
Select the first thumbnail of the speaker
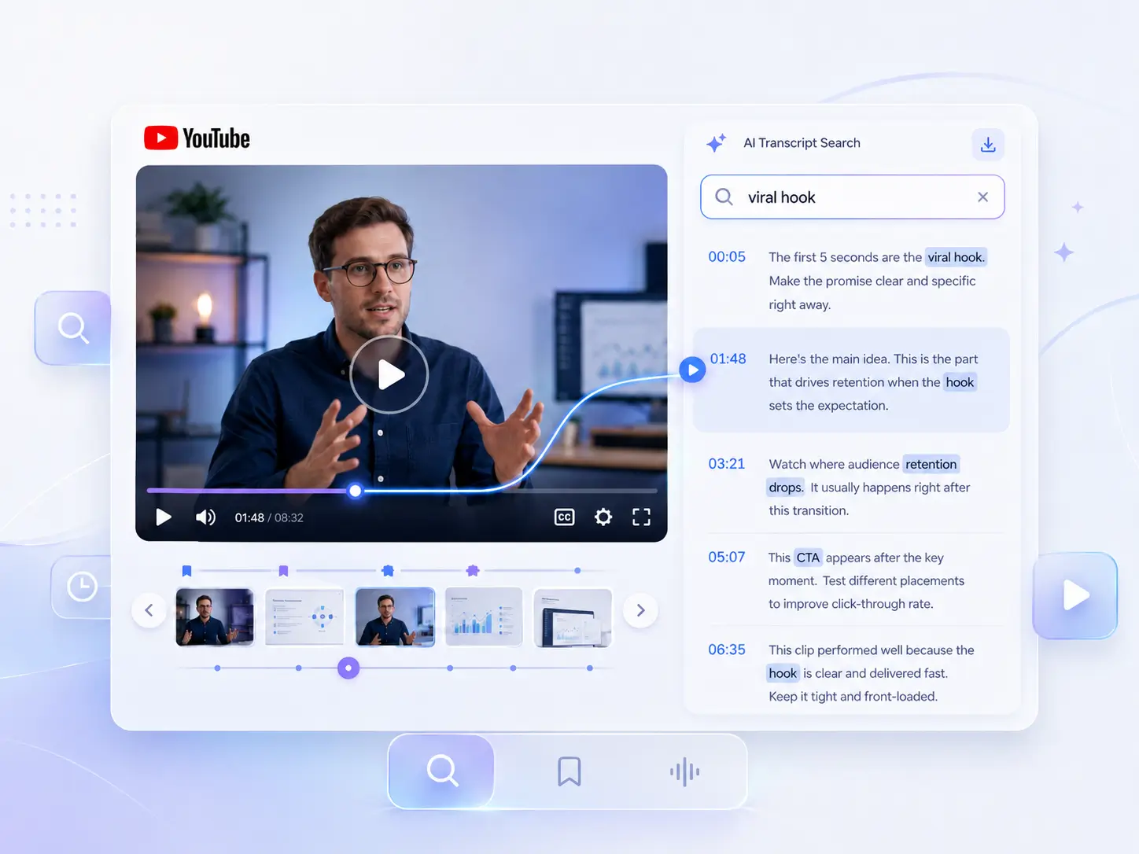click(x=215, y=617)
